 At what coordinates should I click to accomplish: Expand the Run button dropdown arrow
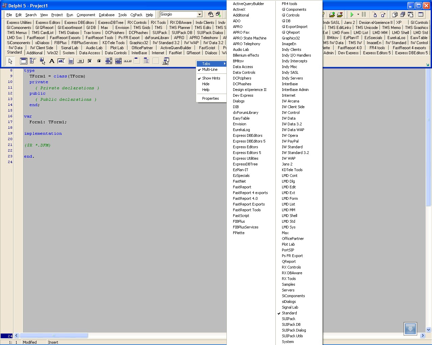pyautogui.click(x=358, y=14)
